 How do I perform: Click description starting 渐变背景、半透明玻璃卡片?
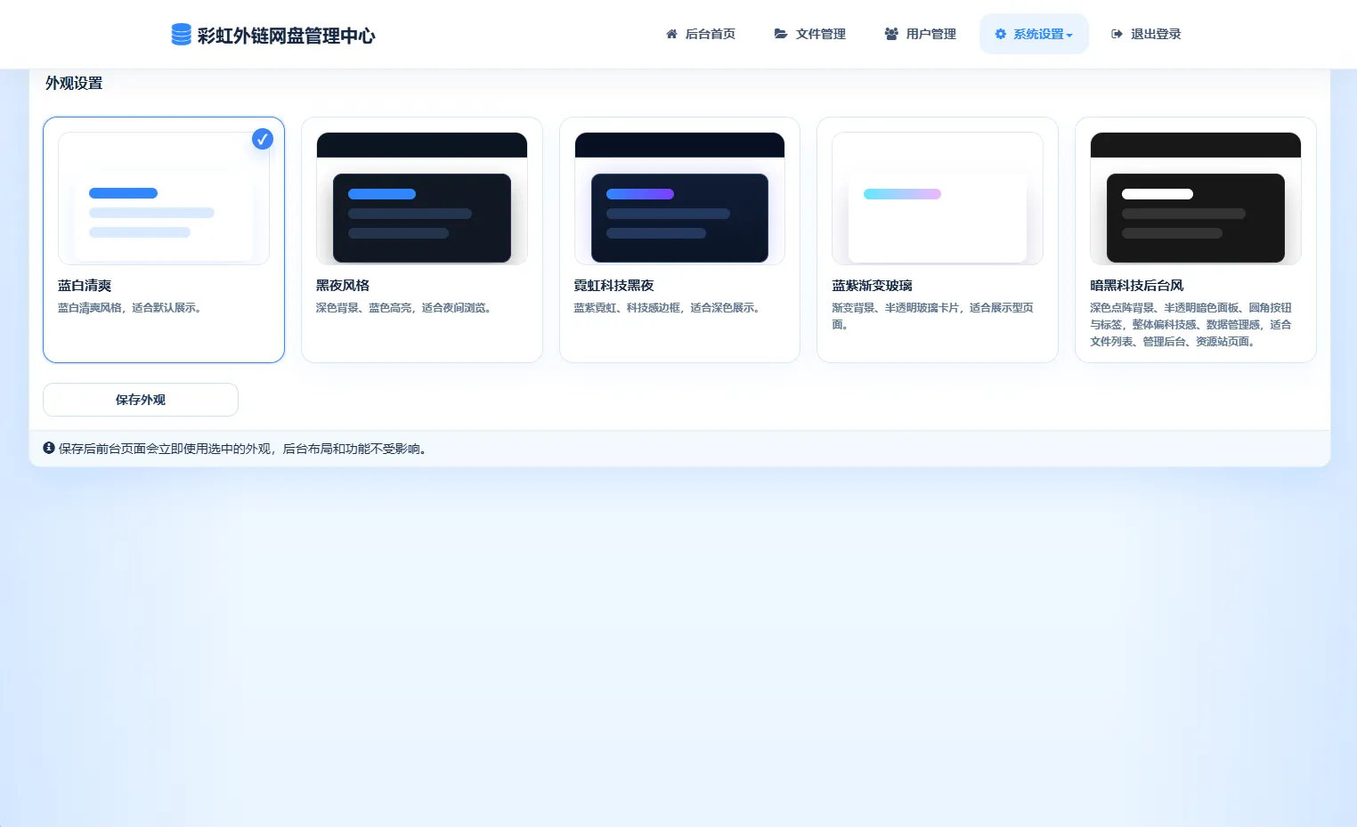click(933, 316)
